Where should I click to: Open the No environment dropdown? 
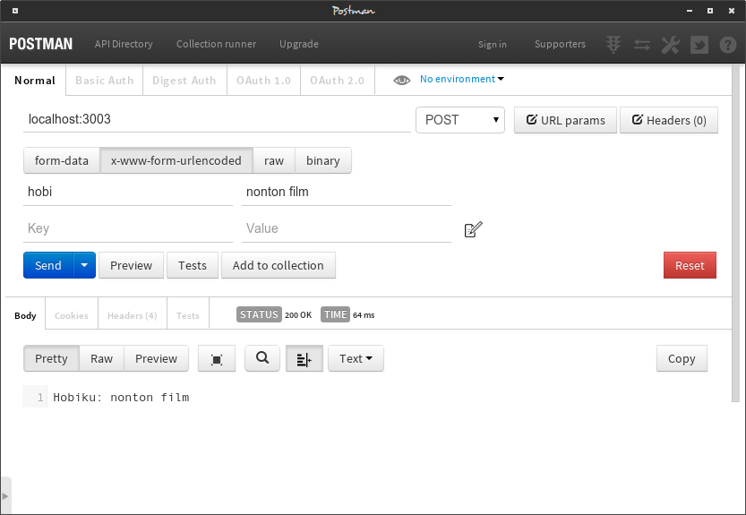(461, 79)
